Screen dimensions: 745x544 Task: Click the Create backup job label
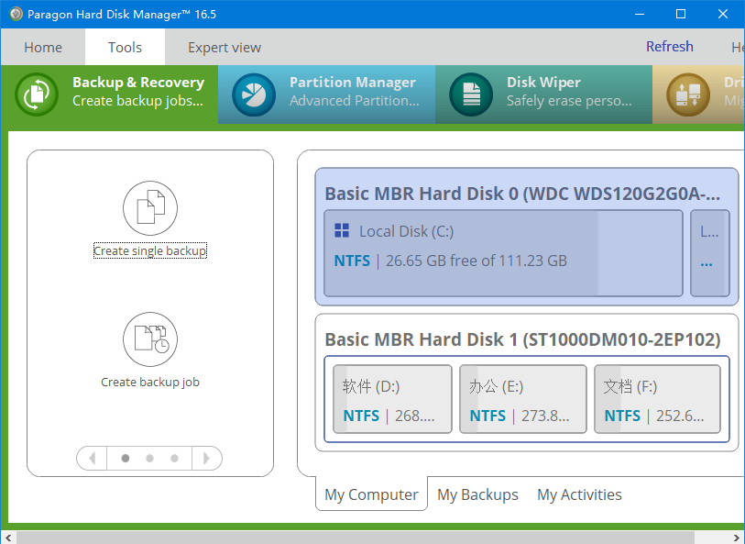tap(150, 382)
